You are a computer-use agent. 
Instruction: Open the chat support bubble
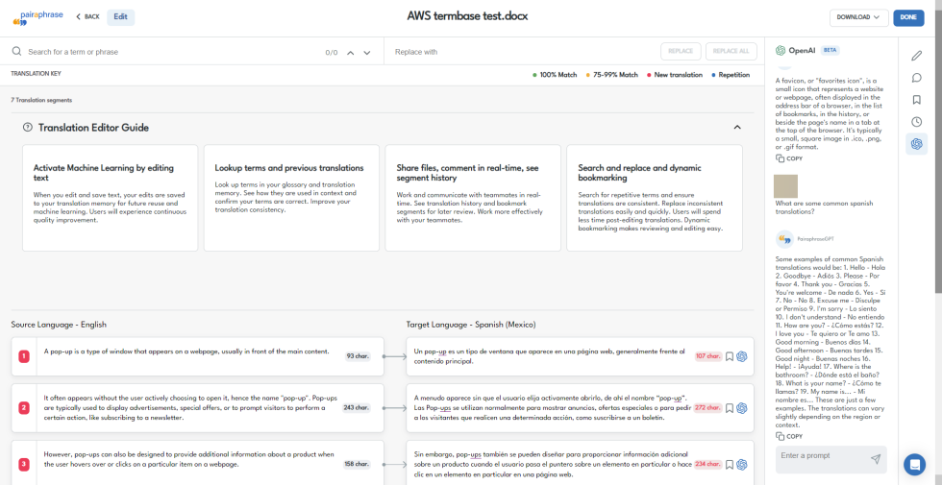tap(914, 464)
